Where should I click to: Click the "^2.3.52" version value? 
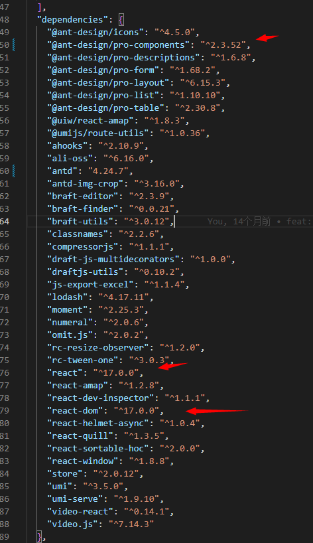(223, 45)
